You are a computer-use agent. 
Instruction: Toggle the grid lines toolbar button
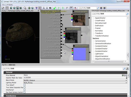coord(7,8)
